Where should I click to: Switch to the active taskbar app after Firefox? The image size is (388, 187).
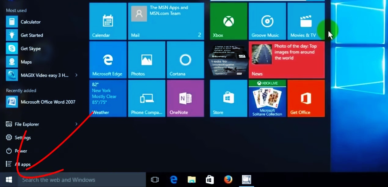click(246, 180)
